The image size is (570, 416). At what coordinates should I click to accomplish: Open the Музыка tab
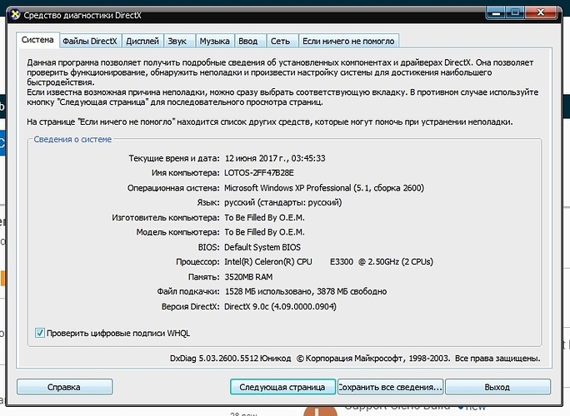pos(215,41)
